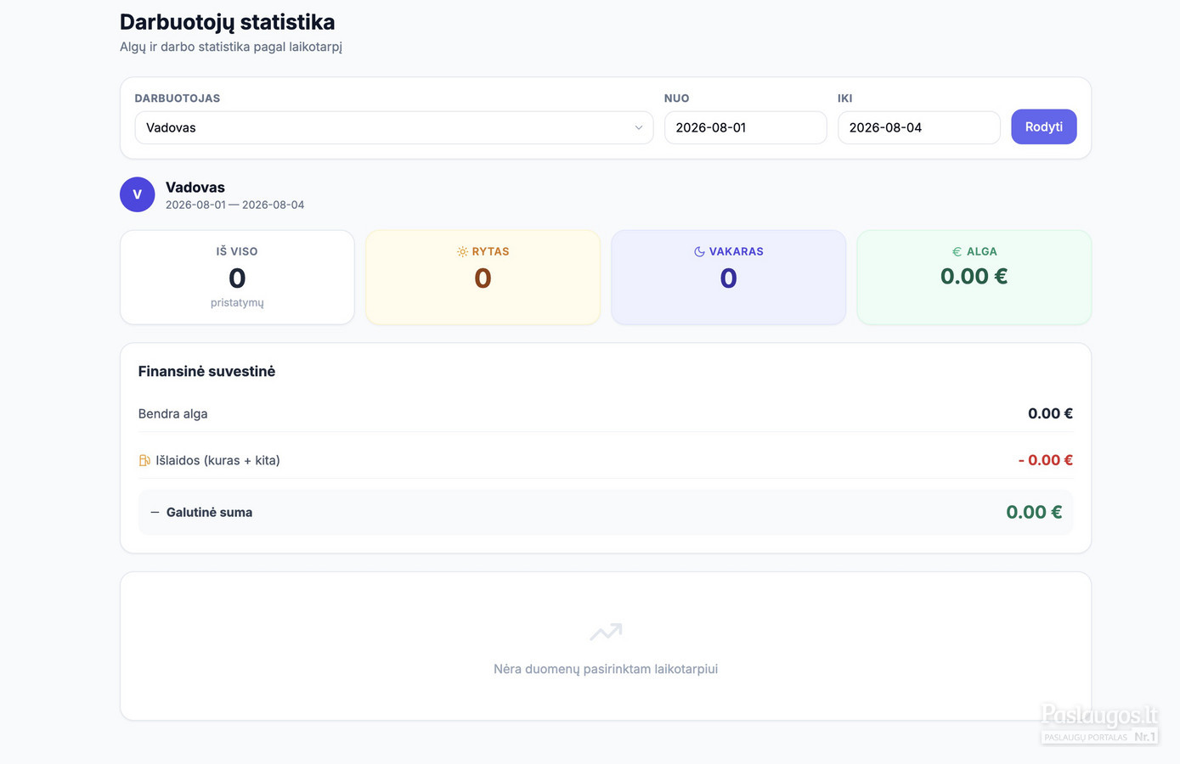1180x764 pixels.
Task: Click the moon icon beside VAKARAS
Action: [x=699, y=252]
